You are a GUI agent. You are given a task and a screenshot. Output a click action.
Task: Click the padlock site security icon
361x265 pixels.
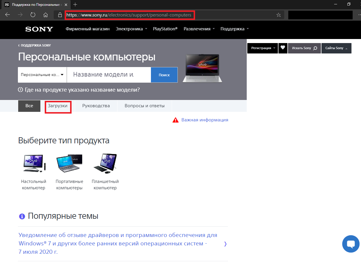click(x=60, y=15)
